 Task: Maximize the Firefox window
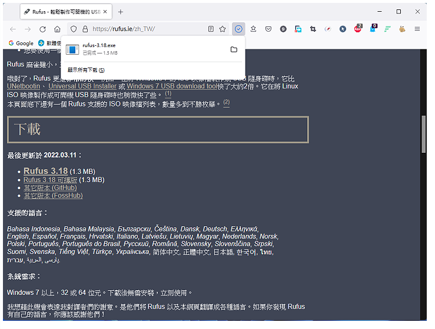coord(399,12)
